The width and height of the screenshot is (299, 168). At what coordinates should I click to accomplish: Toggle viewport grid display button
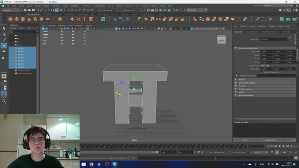(x=87, y=28)
